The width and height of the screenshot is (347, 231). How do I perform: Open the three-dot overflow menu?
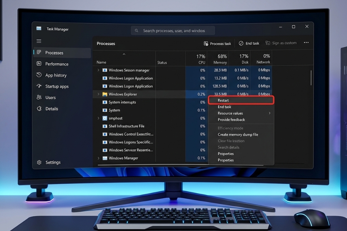pyautogui.click(x=306, y=43)
